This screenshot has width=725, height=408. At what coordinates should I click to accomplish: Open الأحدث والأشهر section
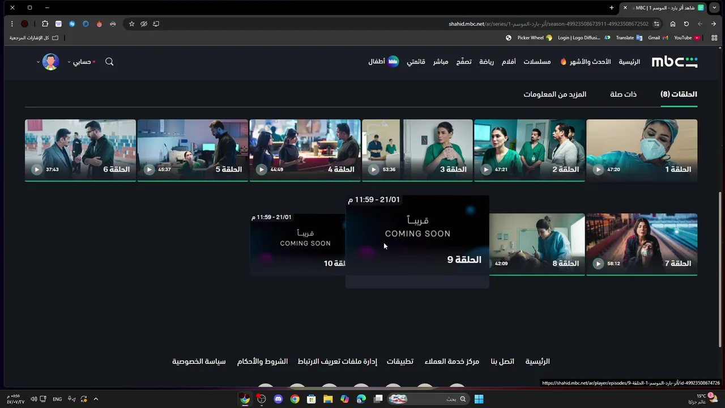click(586, 62)
